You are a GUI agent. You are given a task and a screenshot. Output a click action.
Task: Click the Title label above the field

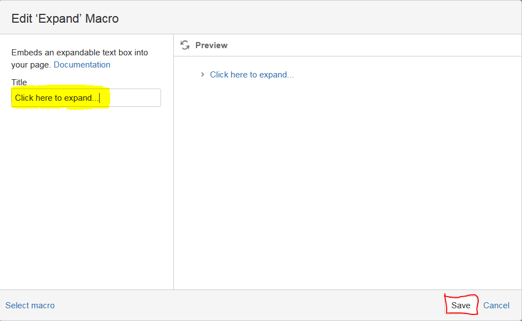point(19,82)
